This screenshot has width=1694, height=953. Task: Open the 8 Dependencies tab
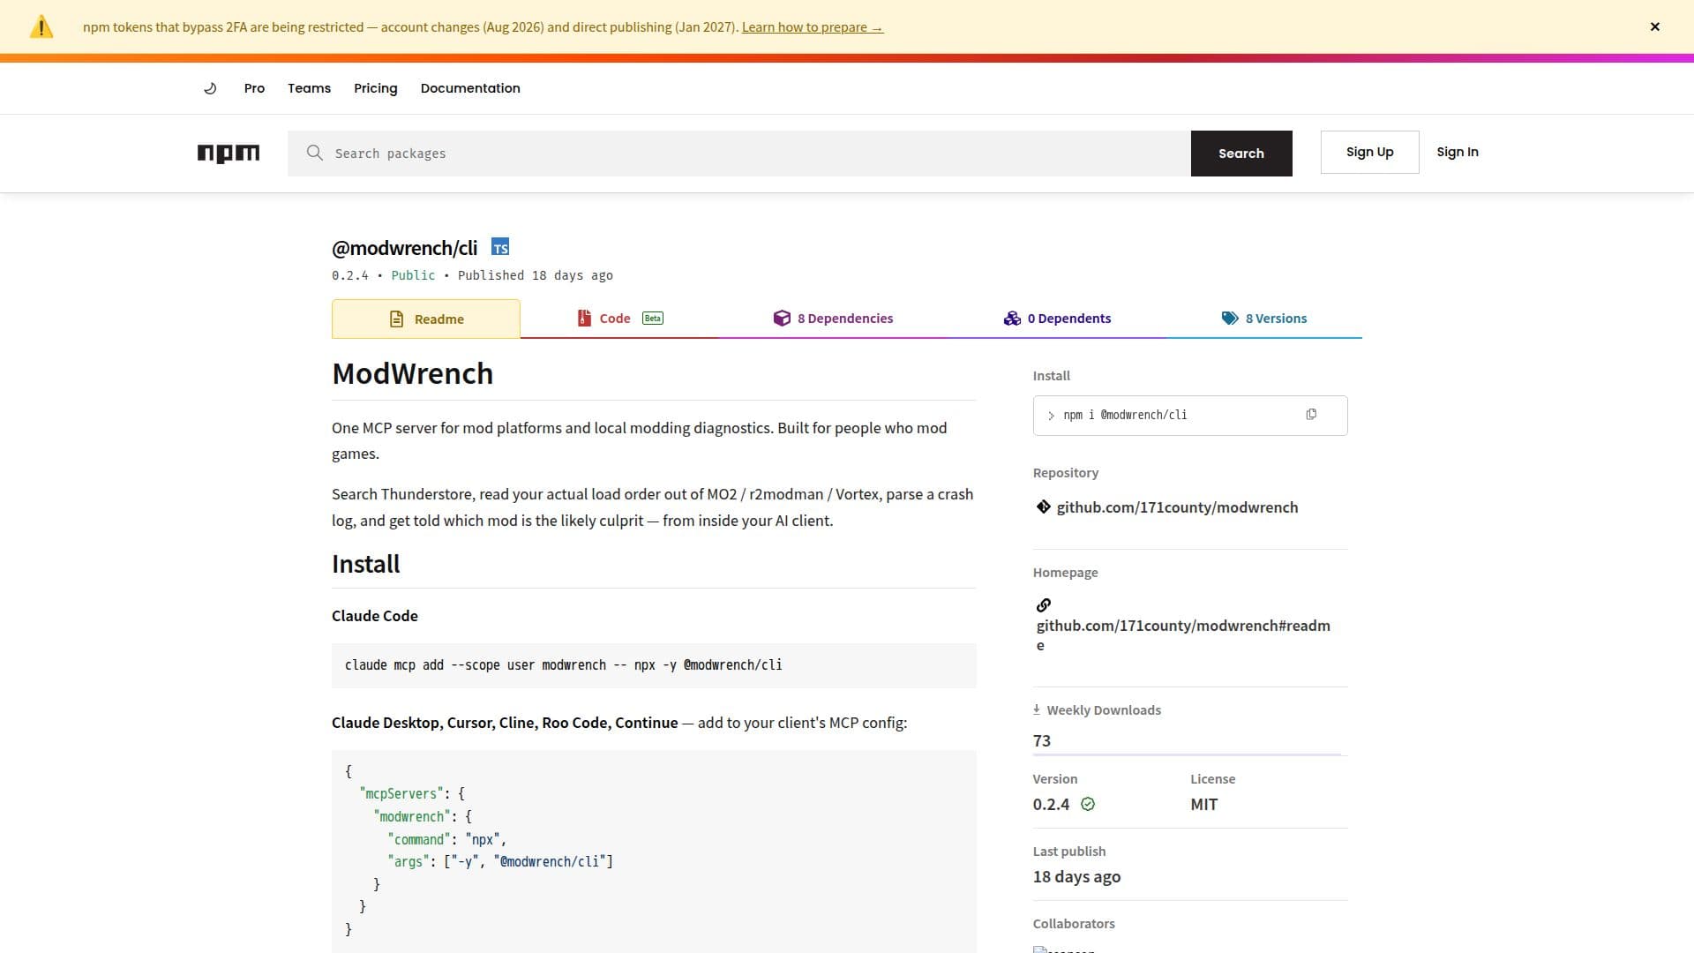click(833, 319)
